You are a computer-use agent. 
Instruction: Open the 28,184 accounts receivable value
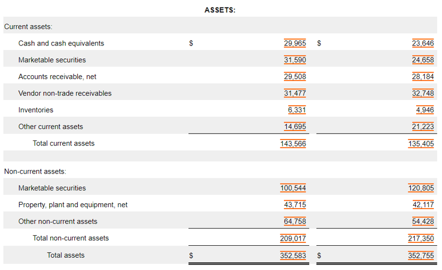pos(423,77)
